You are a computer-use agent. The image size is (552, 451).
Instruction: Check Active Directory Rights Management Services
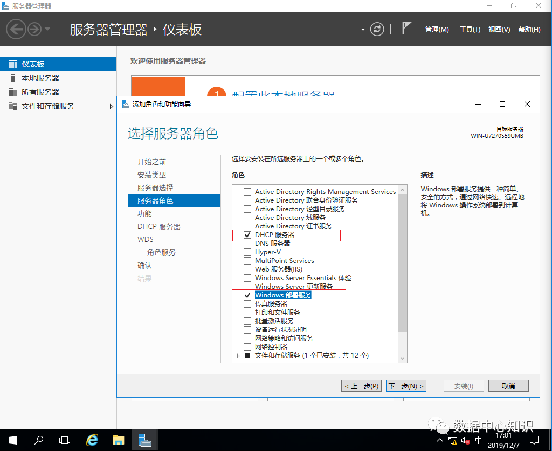tap(247, 192)
